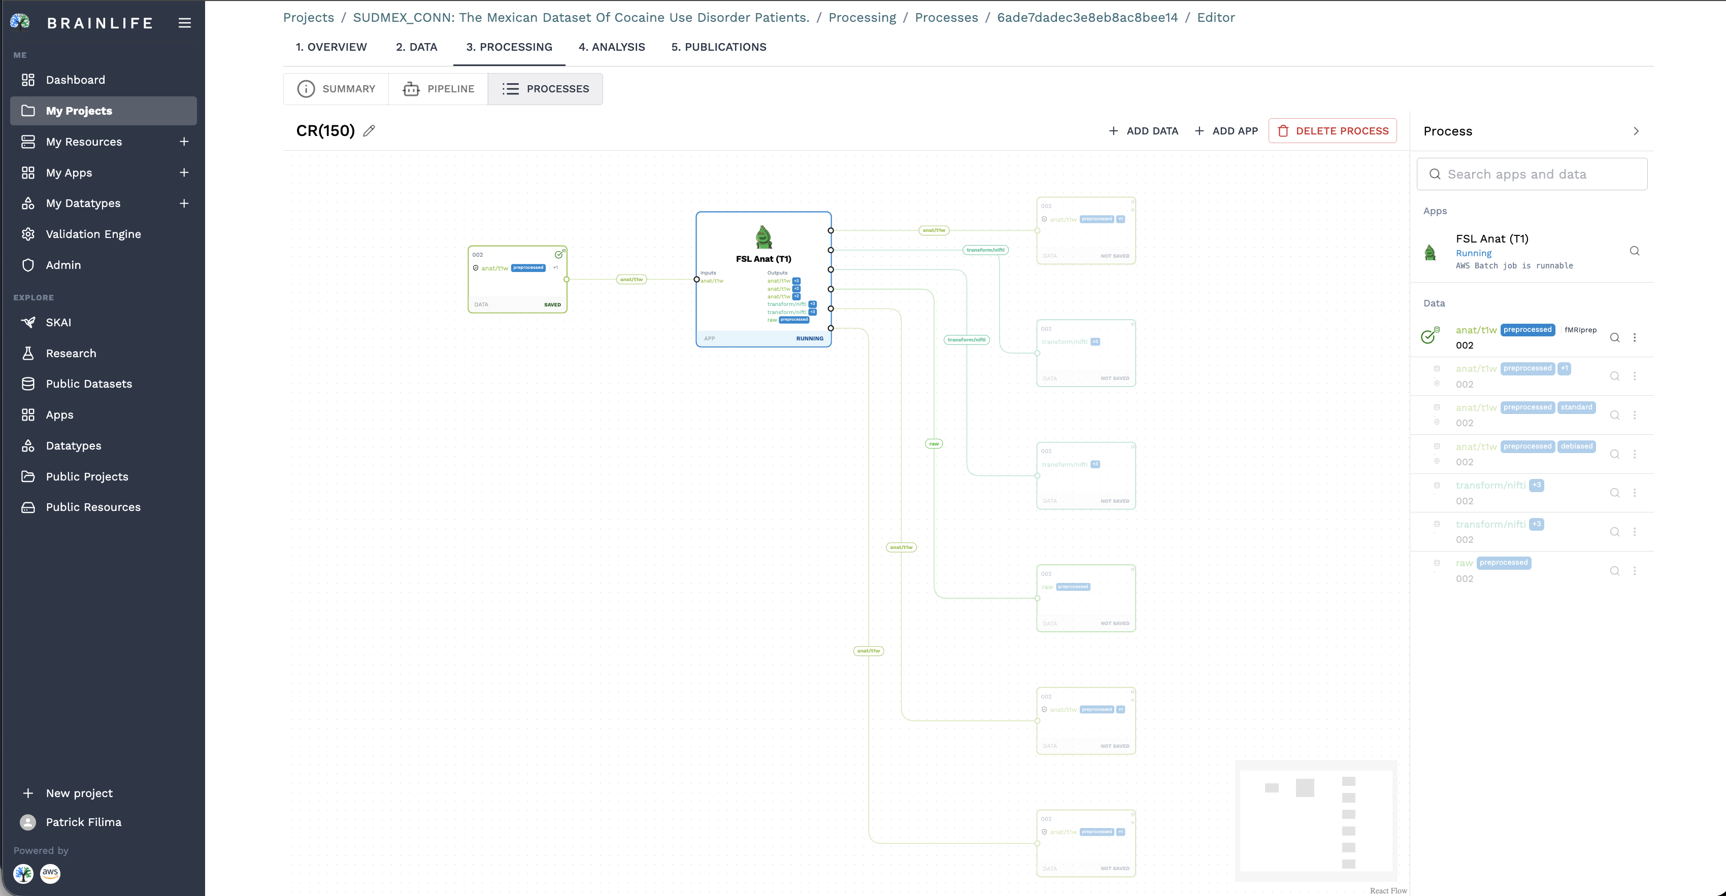This screenshot has width=1726, height=896.
Task: Open Processing breadcrumb link
Action: pos(861,17)
